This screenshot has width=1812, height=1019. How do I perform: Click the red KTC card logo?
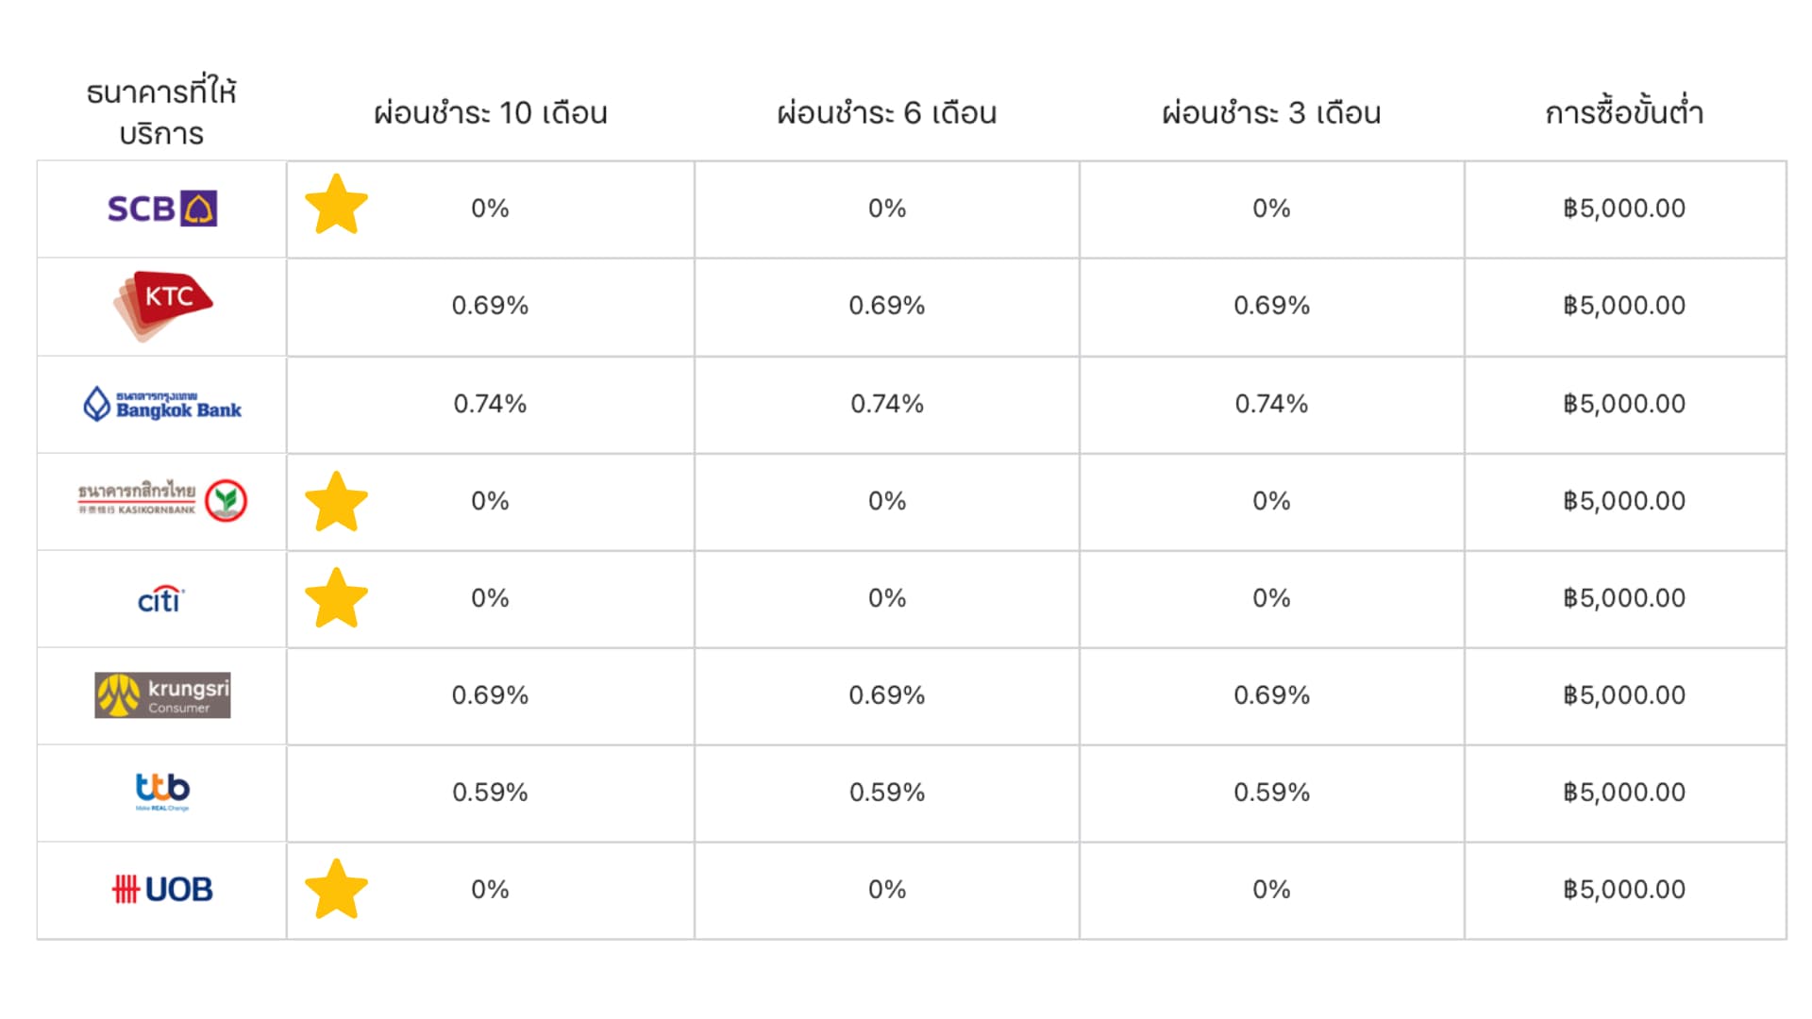tap(163, 304)
